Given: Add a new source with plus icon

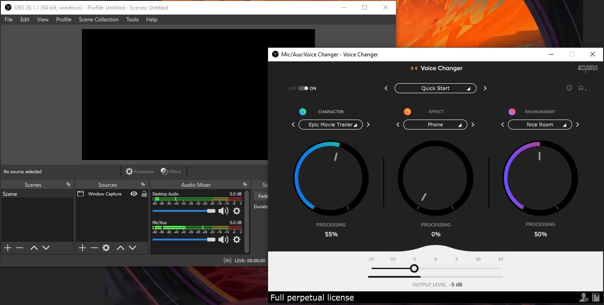Looking at the screenshot, I should click(x=82, y=248).
